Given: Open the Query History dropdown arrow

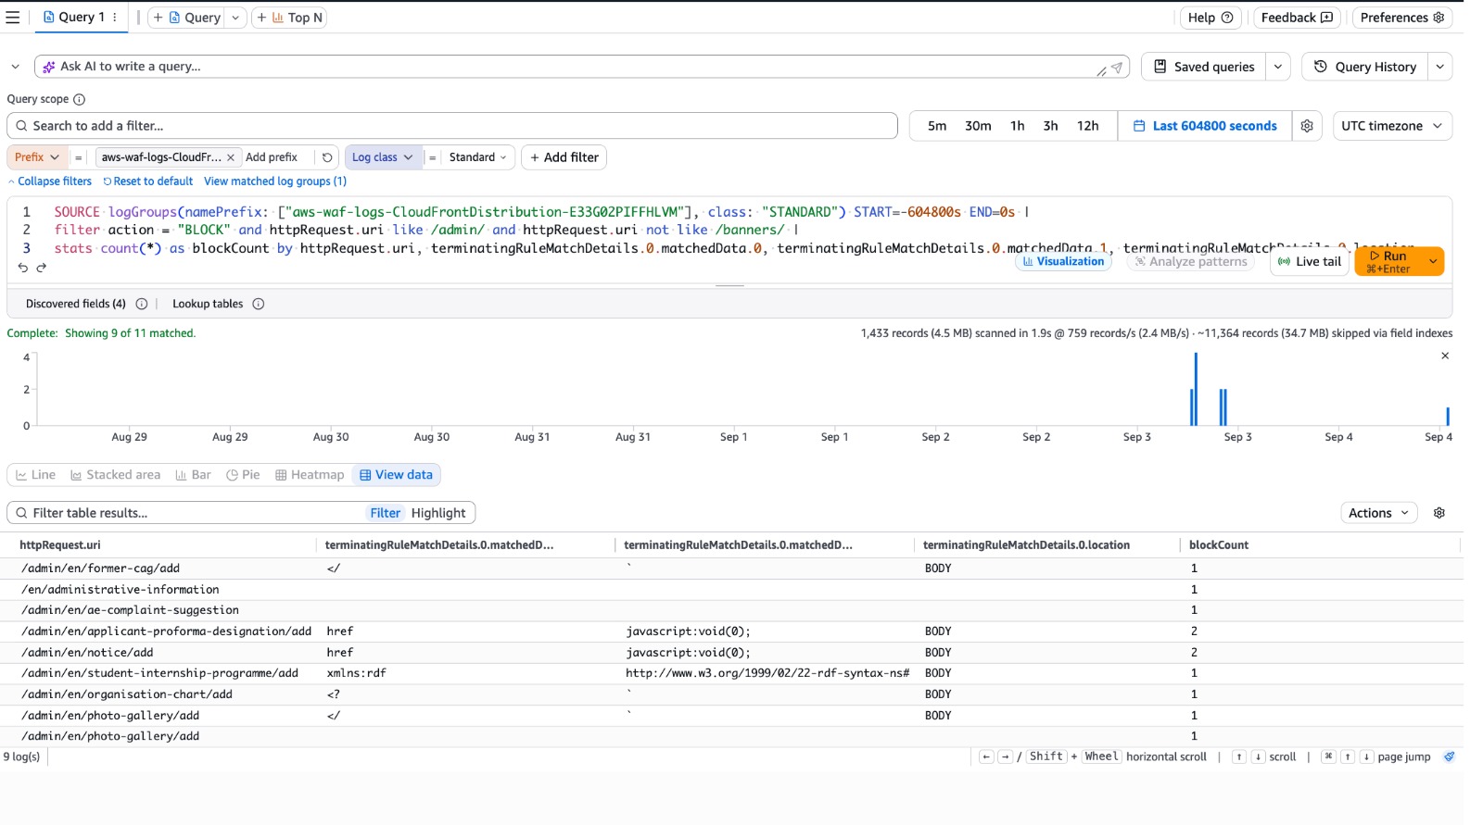Looking at the screenshot, I should [x=1439, y=67].
